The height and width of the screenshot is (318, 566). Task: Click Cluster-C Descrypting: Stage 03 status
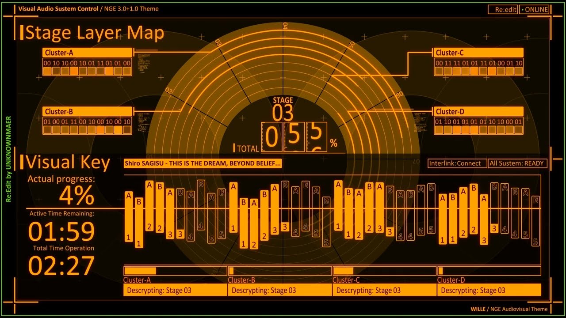point(385,290)
